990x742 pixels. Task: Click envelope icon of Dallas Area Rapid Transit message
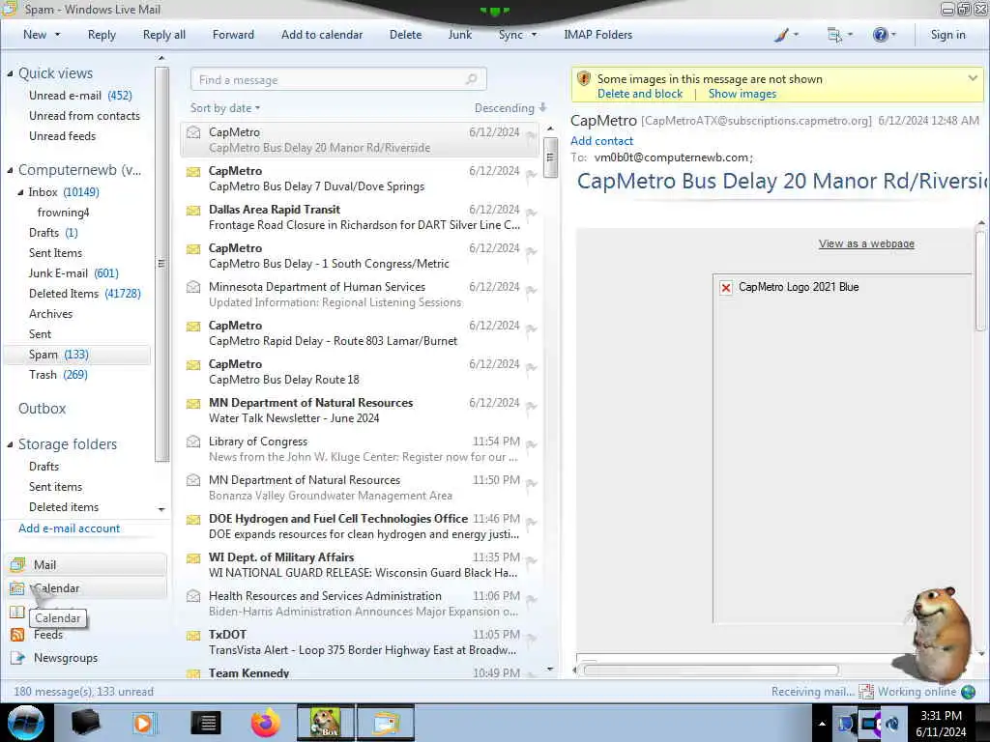tap(193, 210)
